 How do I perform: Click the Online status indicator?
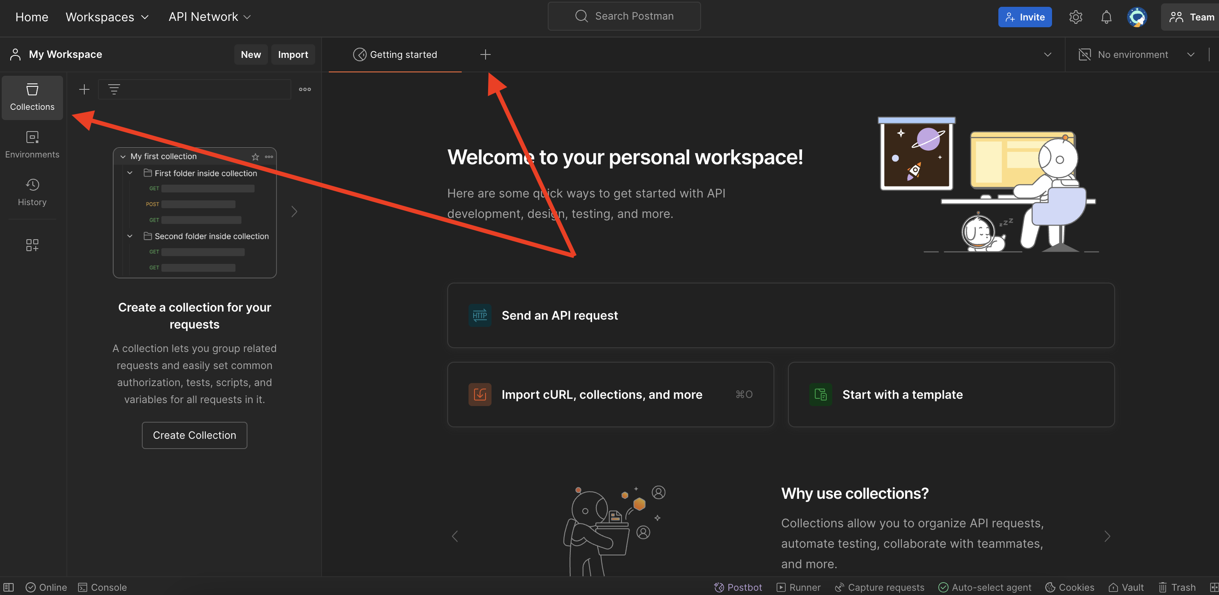click(x=46, y=587)
